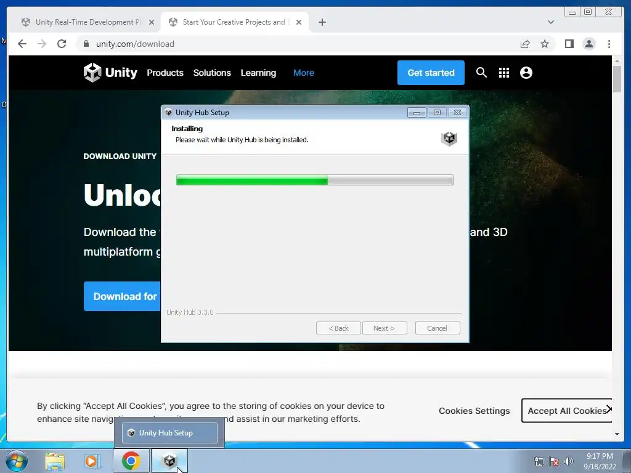This screenshot has height=473, width=631.
Task: Click the Next > button in the installer
Action: pos(385,328)
